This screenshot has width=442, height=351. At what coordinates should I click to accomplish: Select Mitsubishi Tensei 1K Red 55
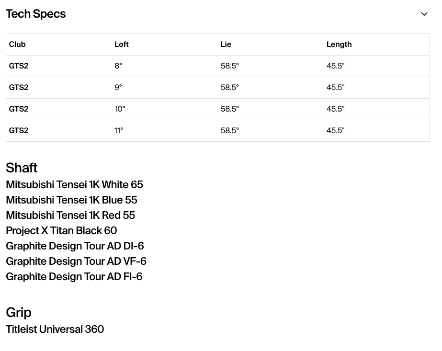(70, 215)
